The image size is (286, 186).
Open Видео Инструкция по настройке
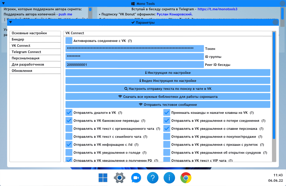click(168, 81)
